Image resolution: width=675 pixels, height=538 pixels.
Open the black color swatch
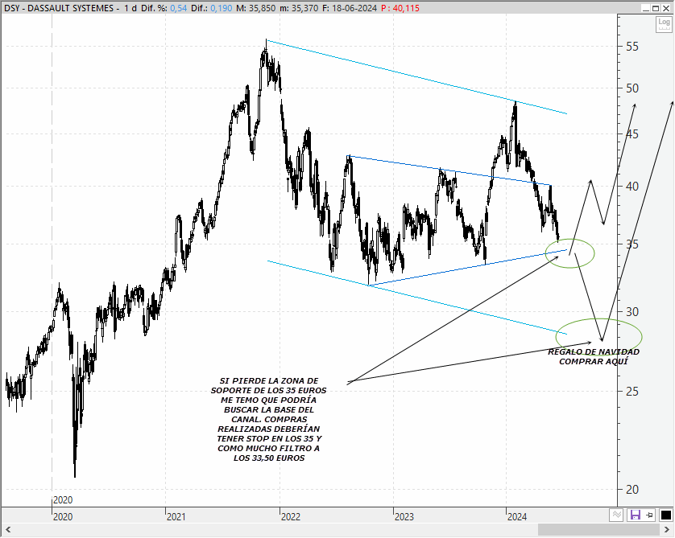click(665, 515)
